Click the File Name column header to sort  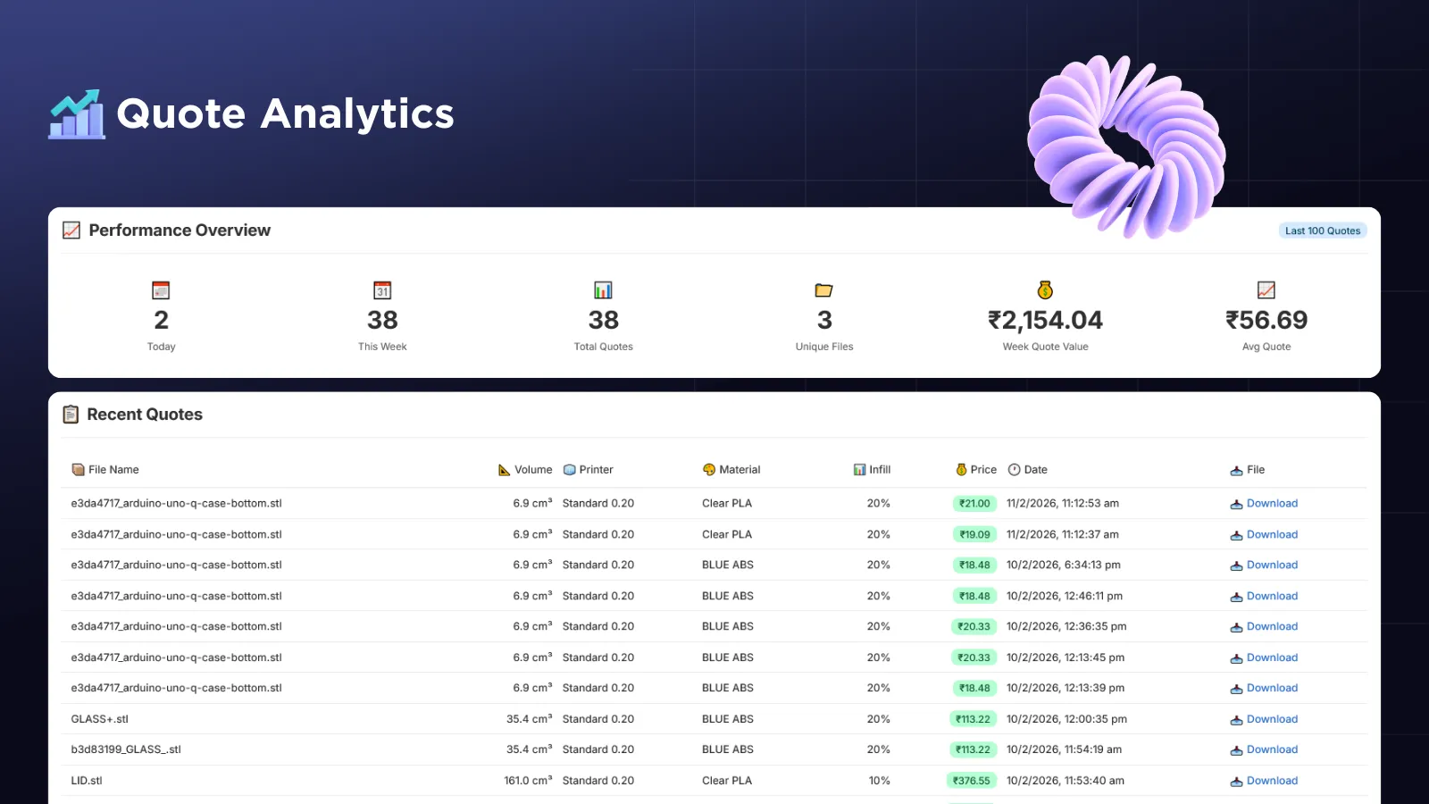click(x=113, y=469)
